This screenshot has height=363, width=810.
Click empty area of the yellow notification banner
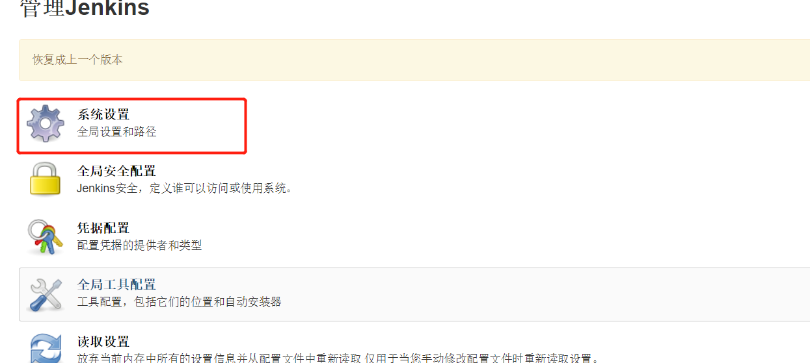click(455, 60)
